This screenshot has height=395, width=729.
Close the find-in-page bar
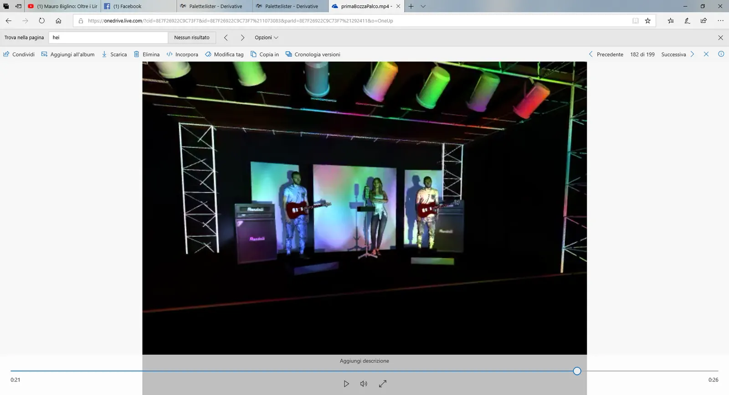tap(720, 37)
